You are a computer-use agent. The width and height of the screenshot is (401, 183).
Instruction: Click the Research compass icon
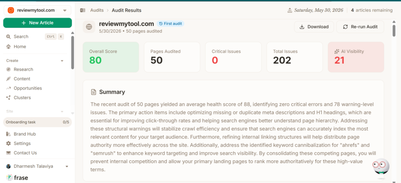tap(9, 69)
